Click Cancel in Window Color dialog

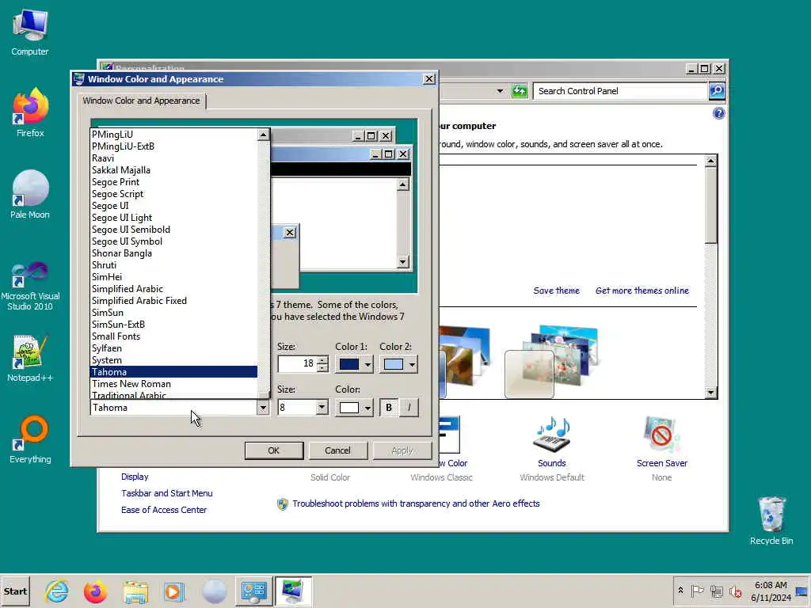[337, 450]
